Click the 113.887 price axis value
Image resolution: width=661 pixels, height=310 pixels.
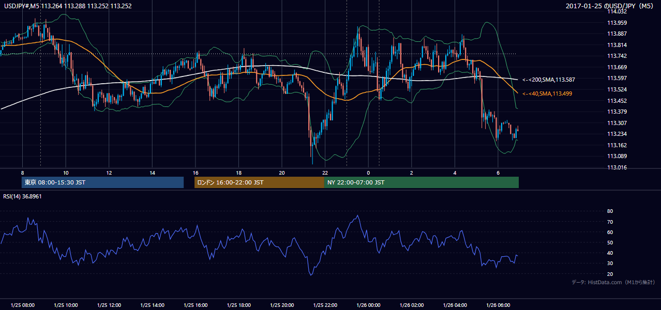pyautogui.click(x=617, y=34)
